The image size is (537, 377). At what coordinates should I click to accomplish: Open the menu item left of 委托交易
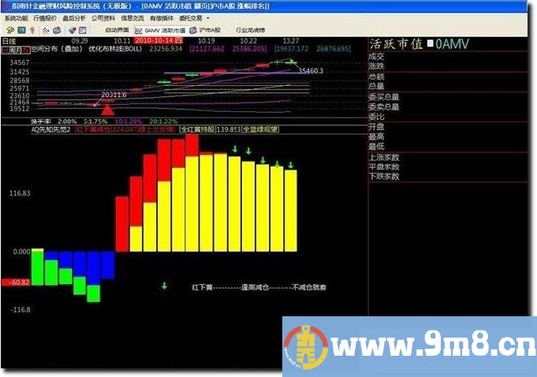coord(162,18)
